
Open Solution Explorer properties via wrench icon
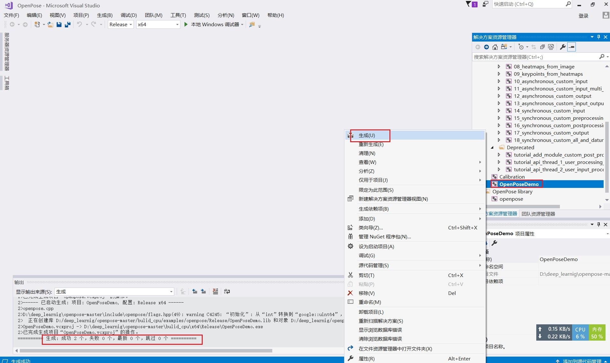pyautogui.click(x=562, y=47)
